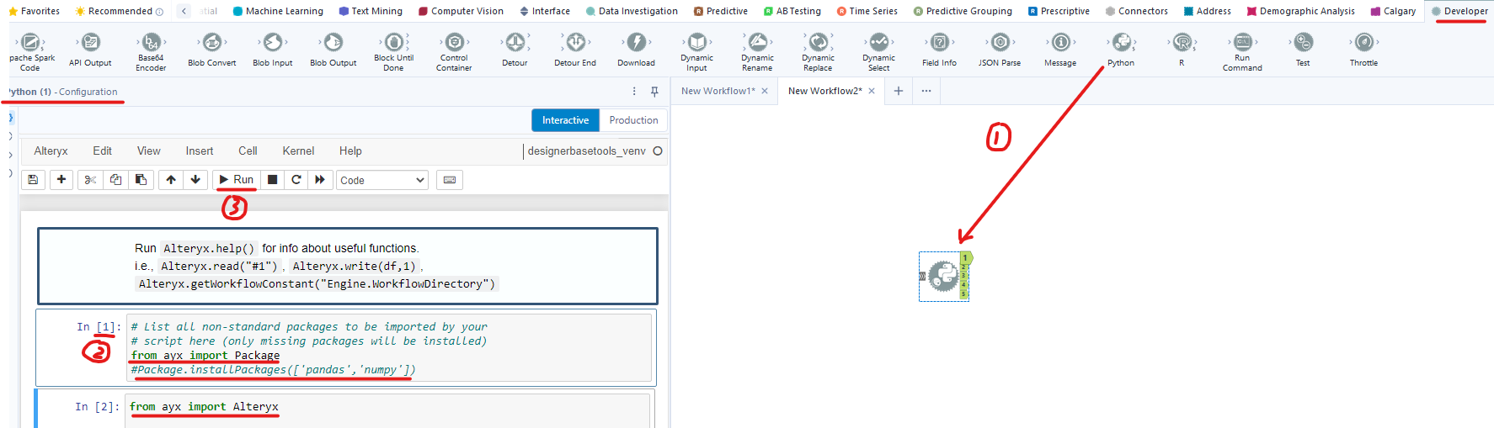Interrupt the kernel with stop button
Screen dimensions: 1494x428
pyautogui.click(x=272, y=179)
